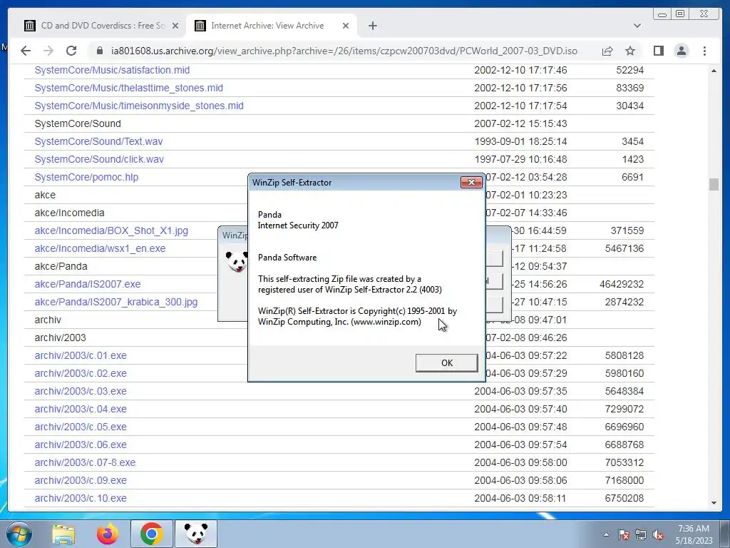Click the browser back arrow
This screenshot has height=548, width=730.
tap(26, 51)
